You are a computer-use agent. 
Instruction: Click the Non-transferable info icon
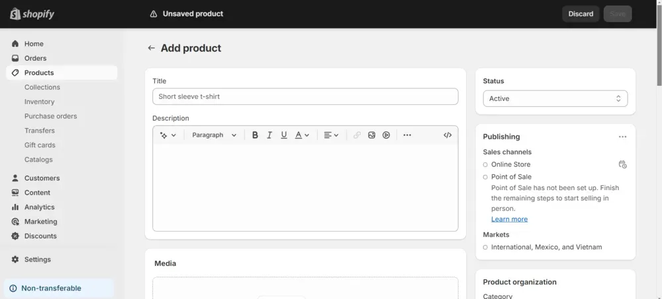13,288
